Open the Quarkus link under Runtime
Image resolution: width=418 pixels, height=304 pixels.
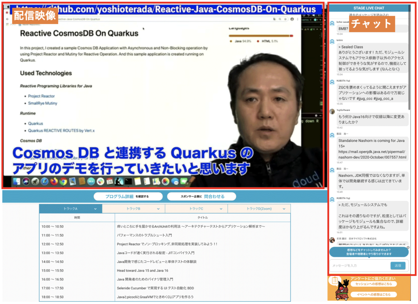tap(36, 124)
